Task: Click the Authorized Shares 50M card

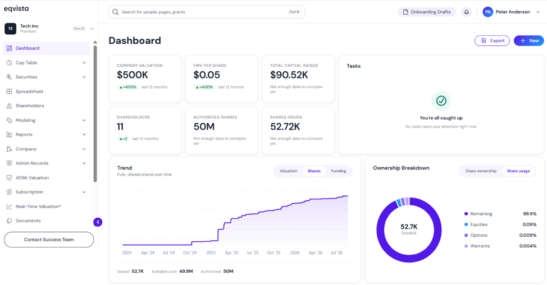Action: click(221, 130)
